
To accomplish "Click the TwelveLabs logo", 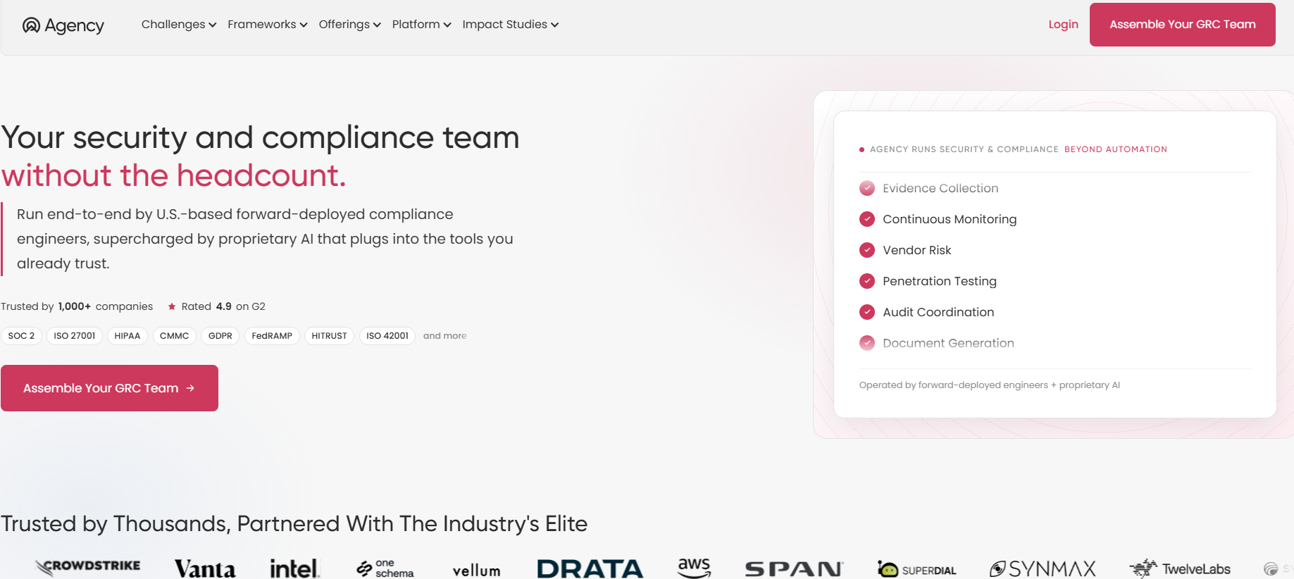I will tap(1180, 568).
